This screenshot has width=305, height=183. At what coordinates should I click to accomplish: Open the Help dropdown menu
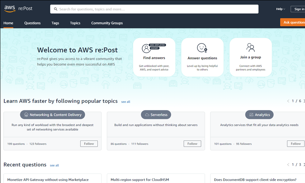(280, 9)
